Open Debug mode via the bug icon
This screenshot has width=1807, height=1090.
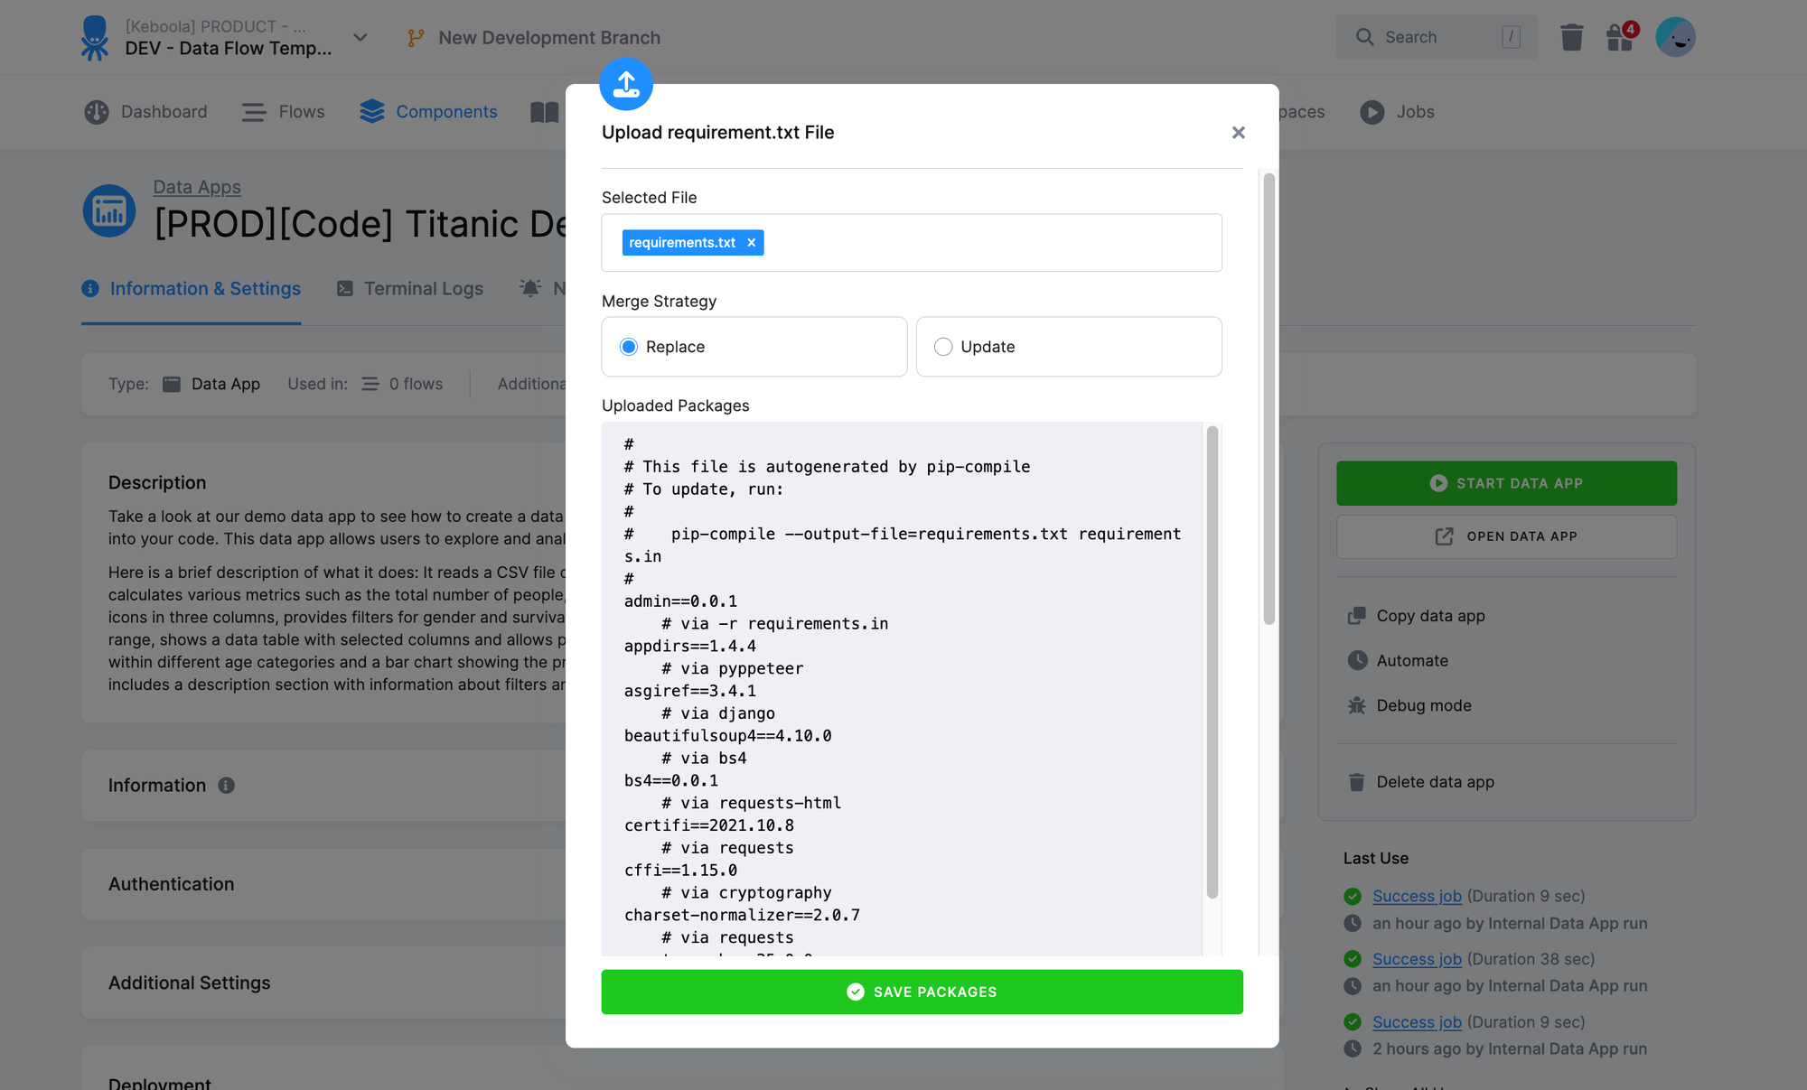tap(1357, 705)
